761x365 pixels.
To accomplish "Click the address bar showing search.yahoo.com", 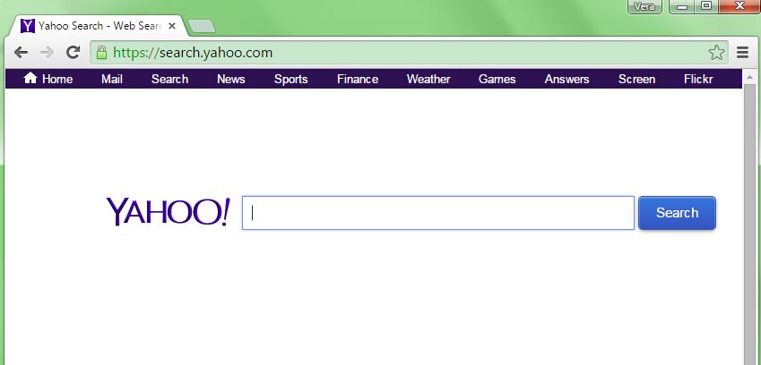I will pos(409,52).
